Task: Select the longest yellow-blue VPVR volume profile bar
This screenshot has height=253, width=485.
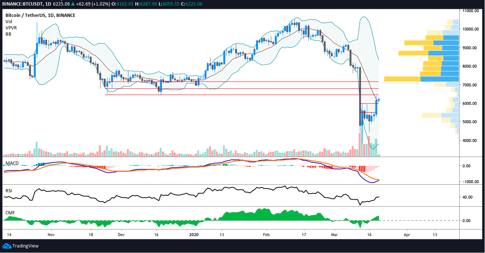Action: (421, 79)
